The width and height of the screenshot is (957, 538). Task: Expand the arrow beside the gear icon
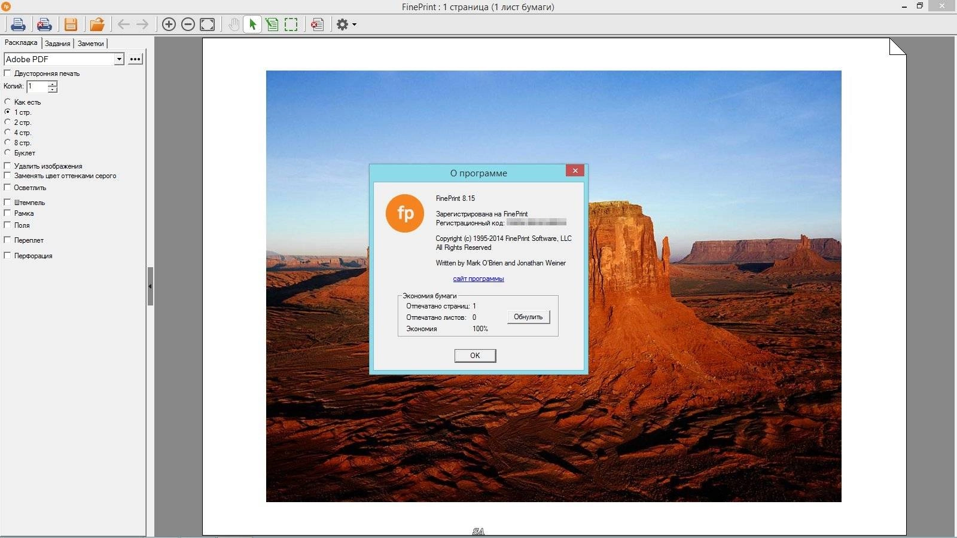(355, 25)
